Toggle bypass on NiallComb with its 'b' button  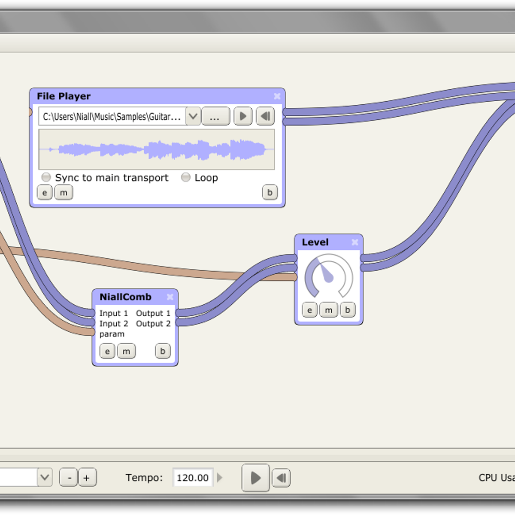click(162, 351)
